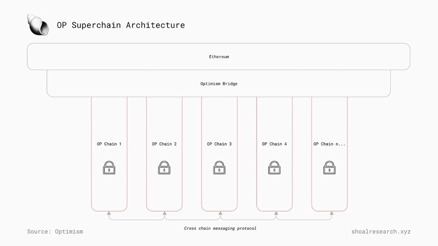Click the OP Superchain Architecture title
Viewport: 438px width, 246px height.
(x=121, y=25)
